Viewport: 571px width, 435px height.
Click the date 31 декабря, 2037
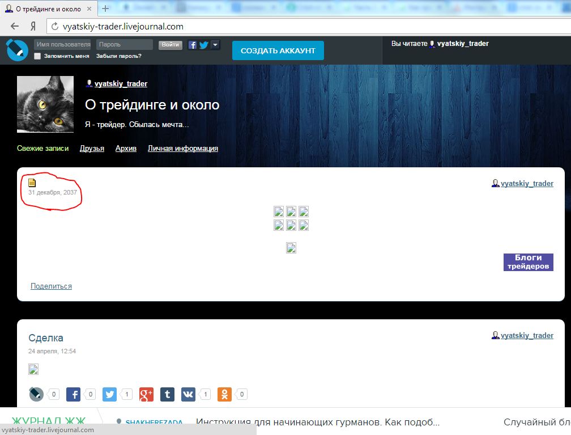pyautogui.click(x=53, y=192)
